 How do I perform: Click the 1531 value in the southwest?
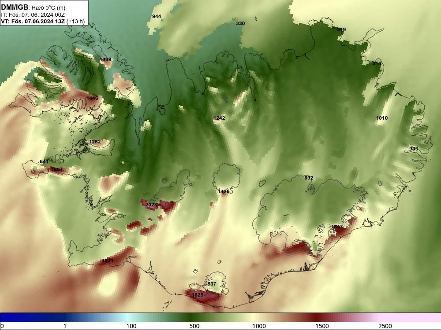[108, 260]
